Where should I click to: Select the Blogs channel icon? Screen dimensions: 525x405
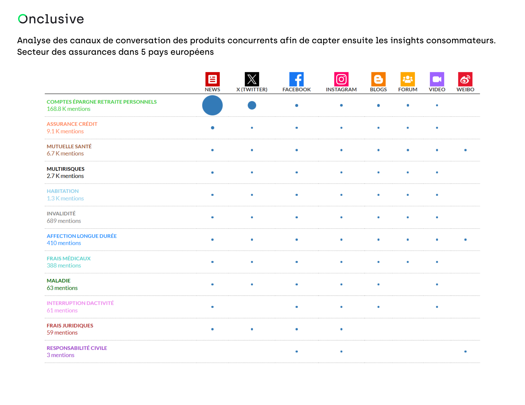378,79
